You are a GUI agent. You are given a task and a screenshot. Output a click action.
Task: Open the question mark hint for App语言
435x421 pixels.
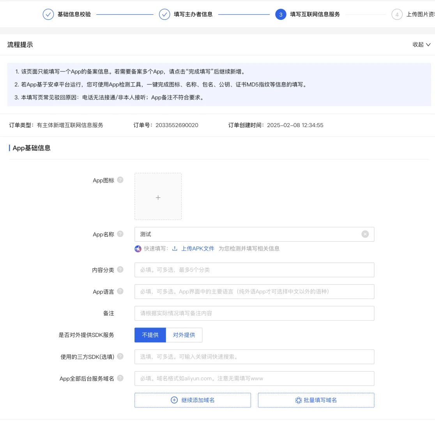coord(120,291)
